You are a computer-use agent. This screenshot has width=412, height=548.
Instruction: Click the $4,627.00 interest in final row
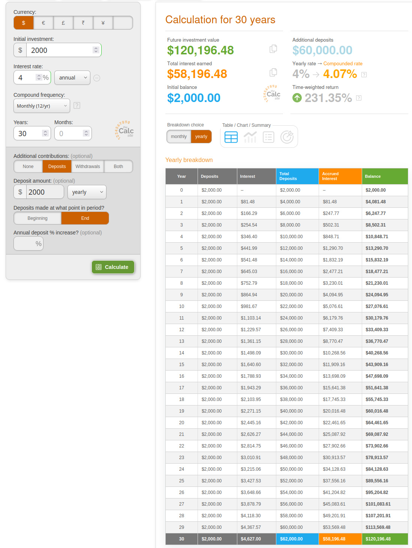251,539
